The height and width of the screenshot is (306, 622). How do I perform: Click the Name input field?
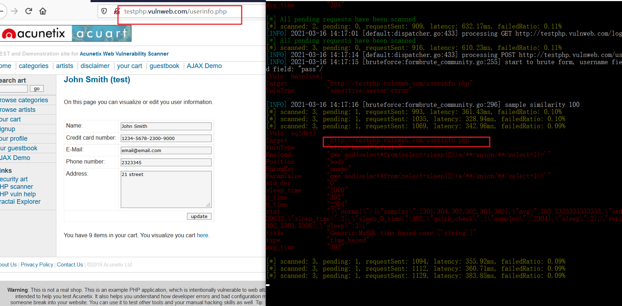(166, 126)
